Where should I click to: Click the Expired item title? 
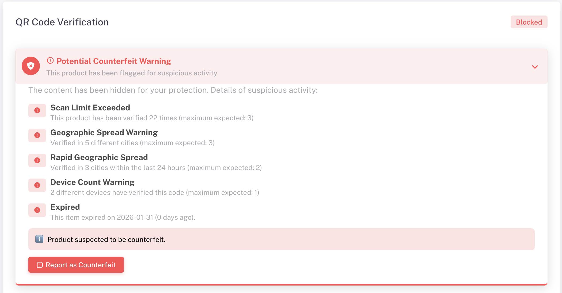(65, 207)
